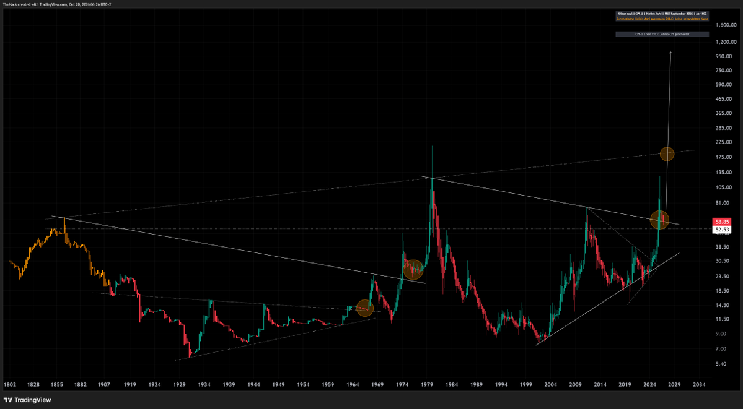This screenshot has width=743, height=409.
Task: Click the 1979 date on the time axis
Action: click(428, 385)
